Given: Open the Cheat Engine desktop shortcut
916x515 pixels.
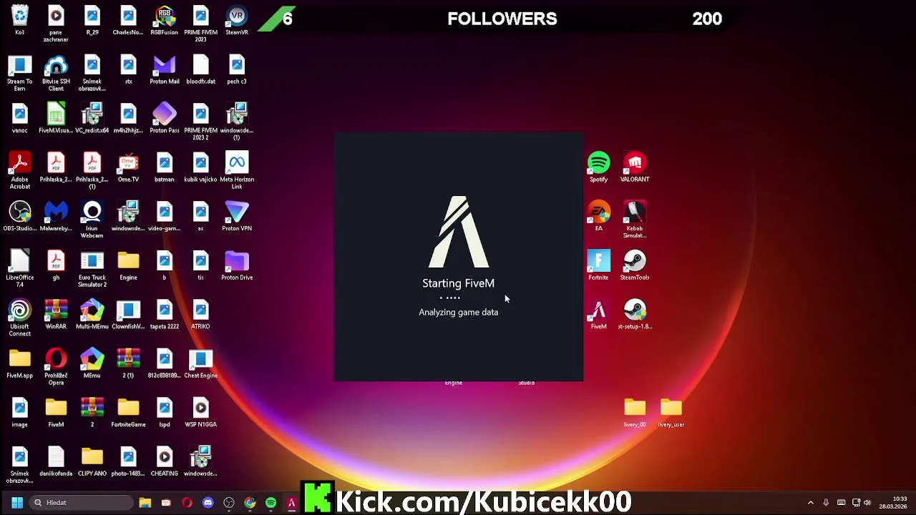Looking at the screenshot, I should point(200,363).
